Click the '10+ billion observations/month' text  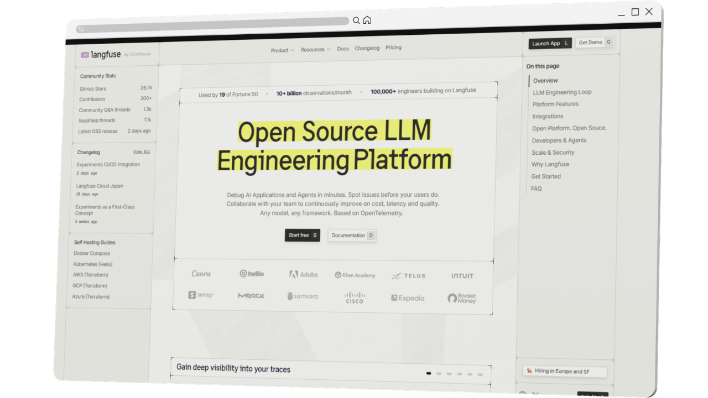(x=314, y=93)
